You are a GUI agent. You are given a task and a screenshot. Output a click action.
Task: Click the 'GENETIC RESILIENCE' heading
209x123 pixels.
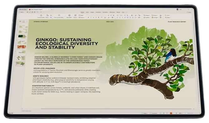[x=41, y=76]
